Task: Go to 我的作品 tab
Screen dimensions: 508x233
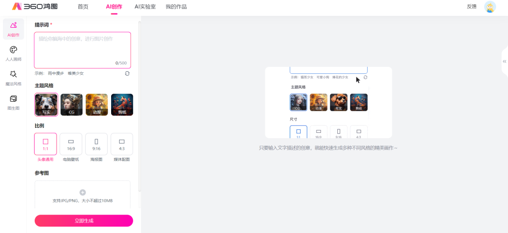Action: (176, 7)
